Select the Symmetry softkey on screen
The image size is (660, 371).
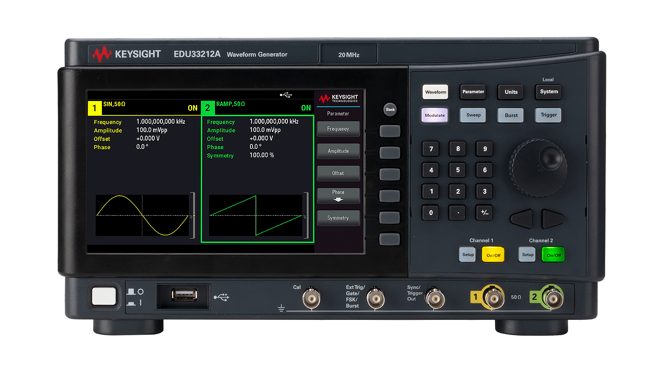tap(338, 218)
